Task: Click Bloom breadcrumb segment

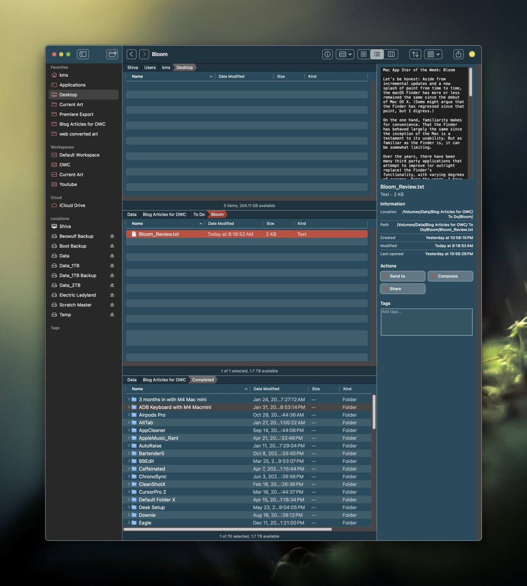Action: [x=217, y=214]
